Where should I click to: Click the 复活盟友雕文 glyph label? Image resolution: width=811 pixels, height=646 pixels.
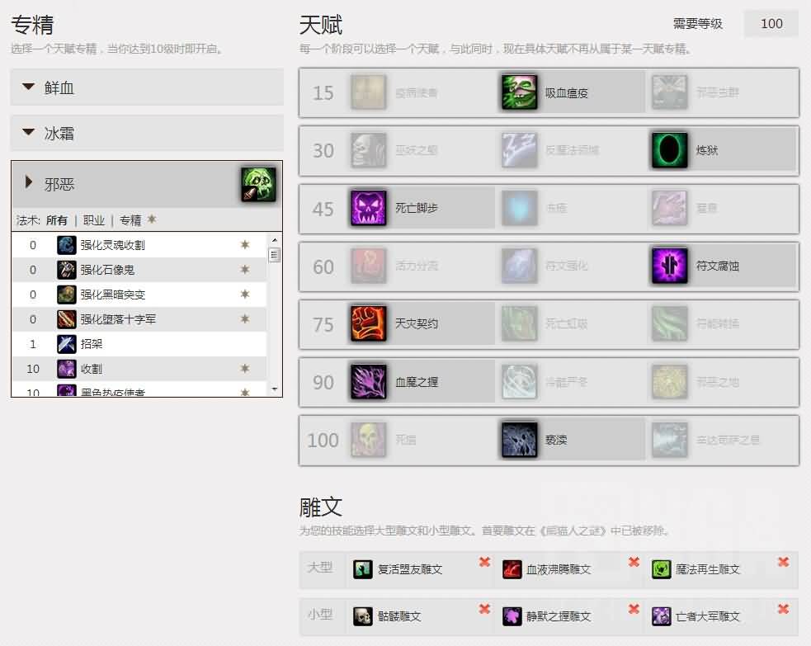coord(410,569)
